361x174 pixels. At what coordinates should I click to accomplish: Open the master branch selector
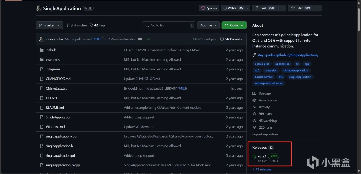49,25
